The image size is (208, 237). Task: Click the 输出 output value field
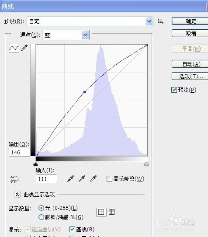click(x=19, y=152)
